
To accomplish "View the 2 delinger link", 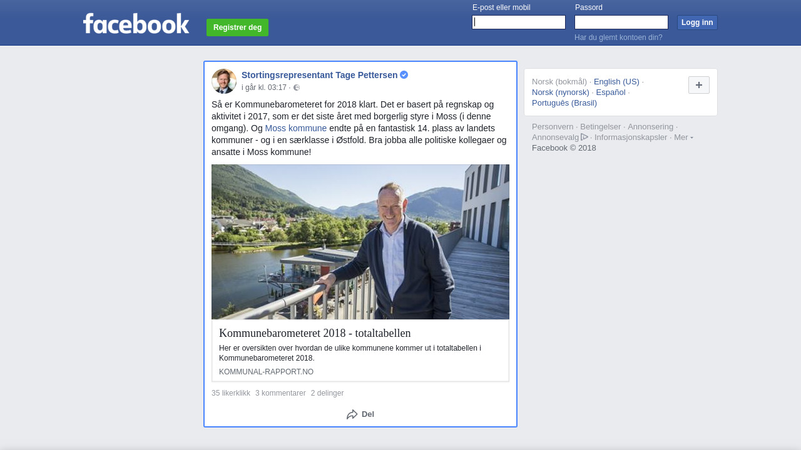I will (x=327, y=393).
